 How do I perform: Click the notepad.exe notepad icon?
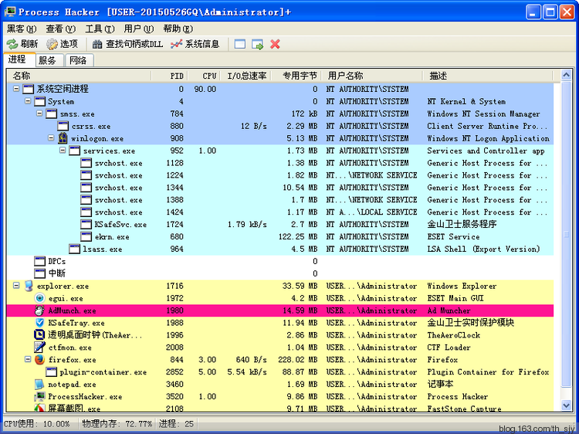(39, 384)
